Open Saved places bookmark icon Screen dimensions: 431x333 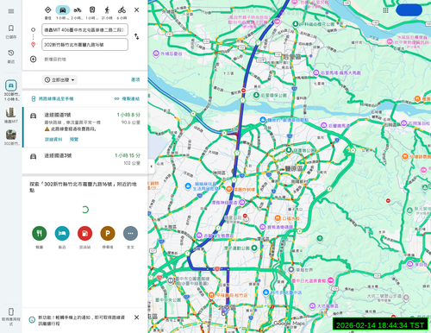11,28
